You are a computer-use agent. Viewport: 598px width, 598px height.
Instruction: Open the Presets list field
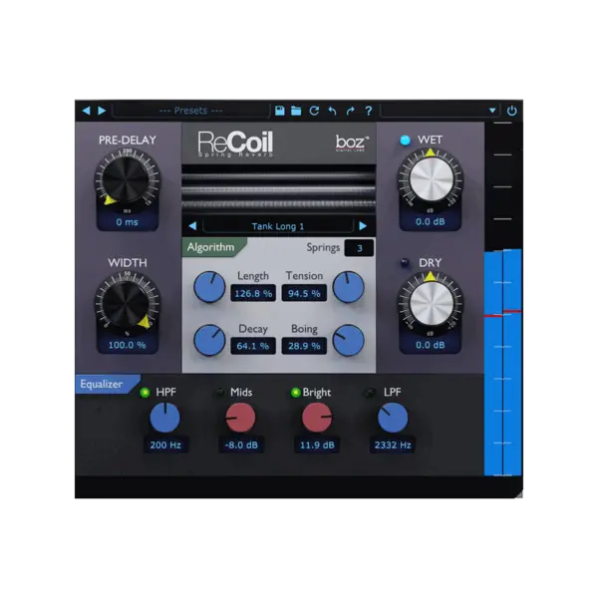tap(190, 111)
